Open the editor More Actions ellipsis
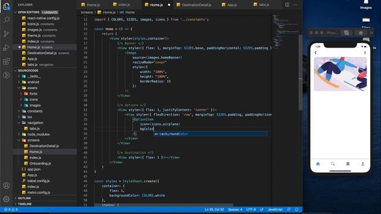The width and height of the screenshot is (381, 214). 295,5
